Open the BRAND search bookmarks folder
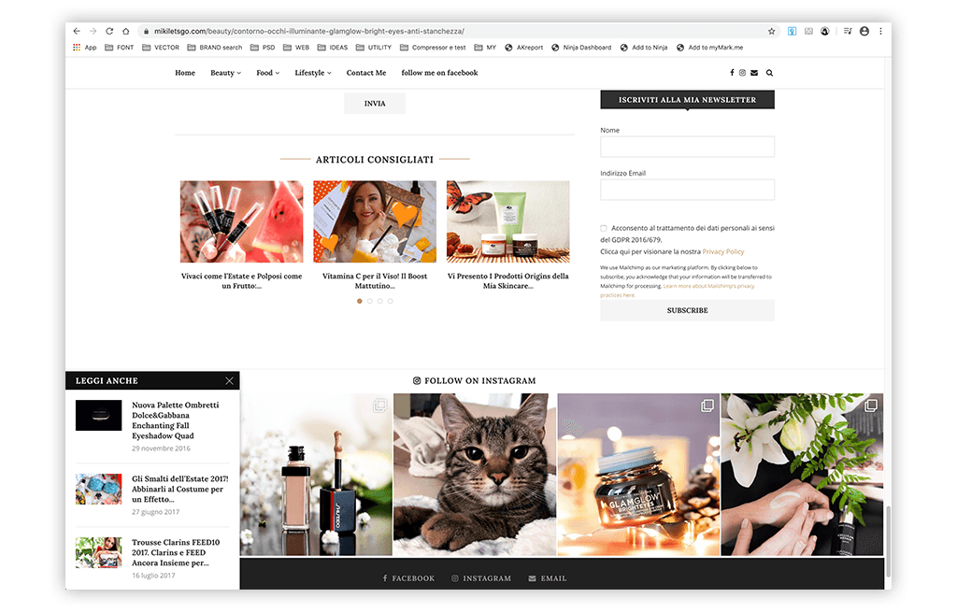957x612 pixels. tap(215, 48)
